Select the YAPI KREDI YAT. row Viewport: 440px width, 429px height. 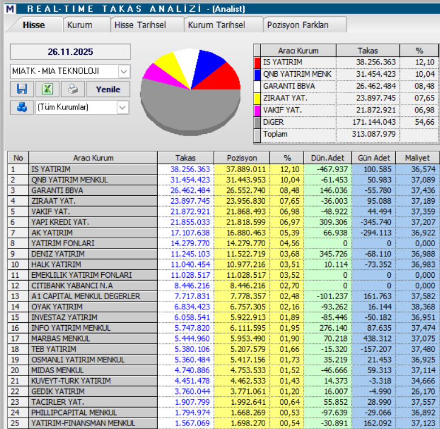pos(223,222)
